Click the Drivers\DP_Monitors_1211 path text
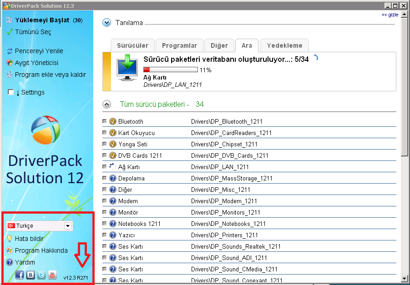The width and height of the screenshot is (410, 285). point(226,212)
